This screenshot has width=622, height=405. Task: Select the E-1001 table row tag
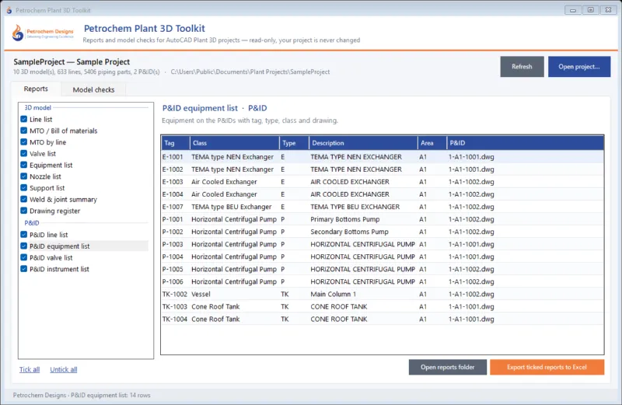click(x=173, y=157)
